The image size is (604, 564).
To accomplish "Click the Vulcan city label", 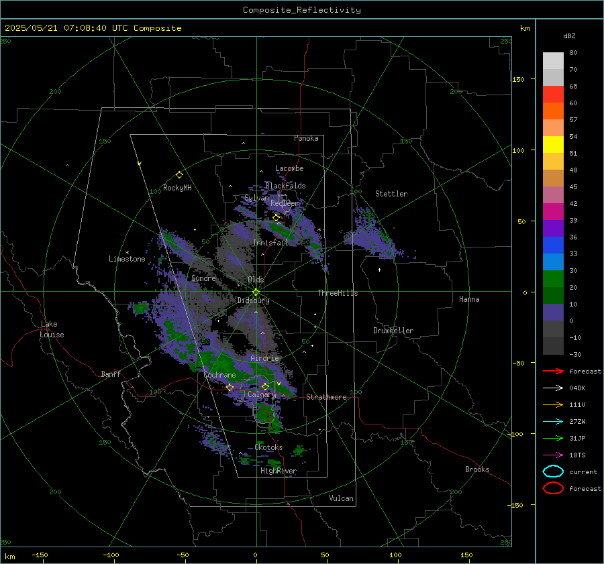I will point(341,498).
